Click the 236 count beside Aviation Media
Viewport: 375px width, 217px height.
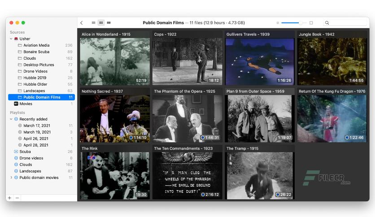69,45
